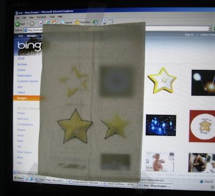Click the Internet Explorer quick launch icon
Screen dimensions: 215x196
click(32, 179)
